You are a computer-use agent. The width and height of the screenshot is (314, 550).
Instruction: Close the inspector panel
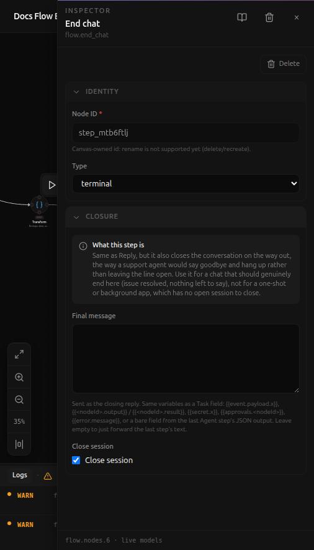coord(297,17)
